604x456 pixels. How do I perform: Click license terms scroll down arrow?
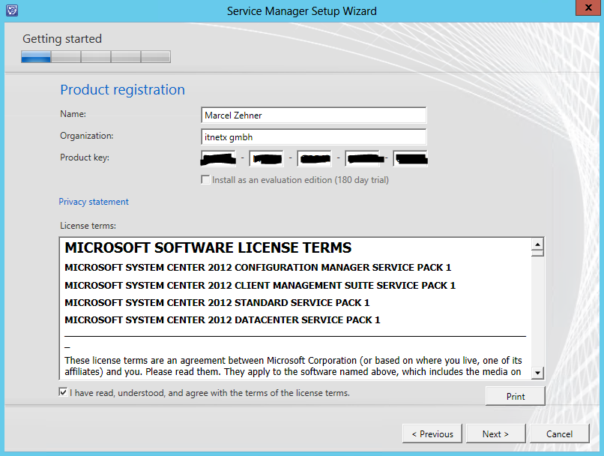point(537,373)
